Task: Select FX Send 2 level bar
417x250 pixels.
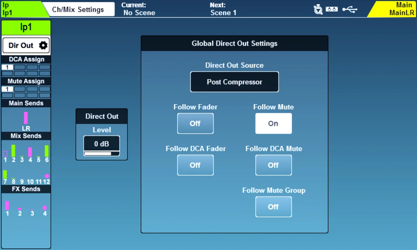Action: [19, 209]
